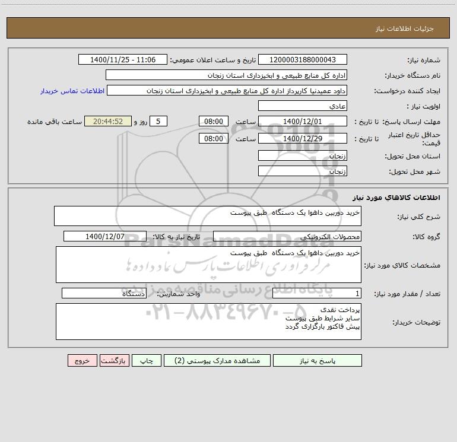Click price validity time 08:00 field

tap(213, 138)
